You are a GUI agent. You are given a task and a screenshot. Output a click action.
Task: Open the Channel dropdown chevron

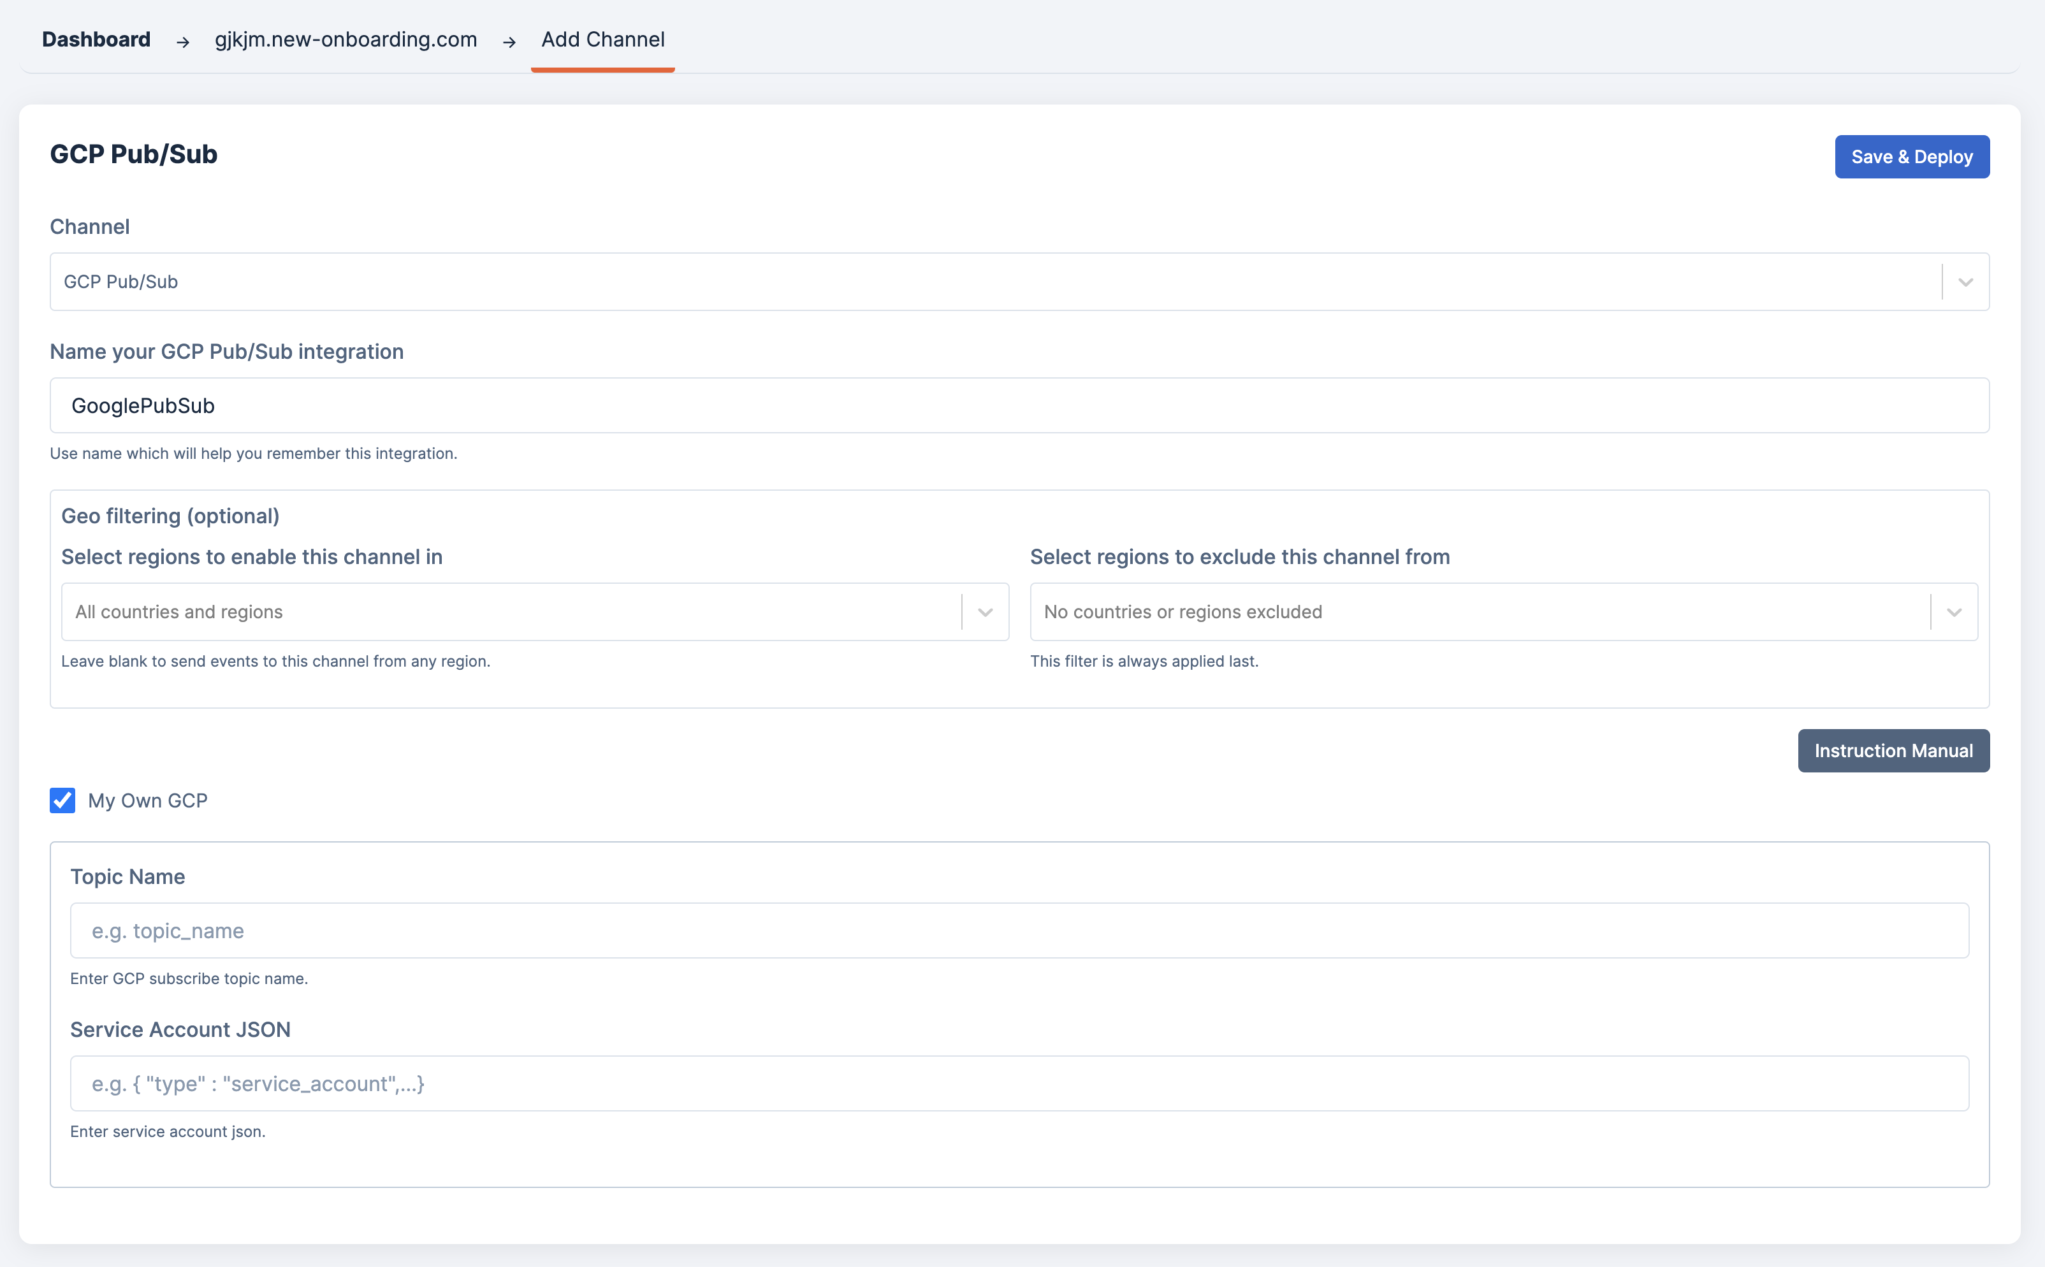[x=1965, y=282]
